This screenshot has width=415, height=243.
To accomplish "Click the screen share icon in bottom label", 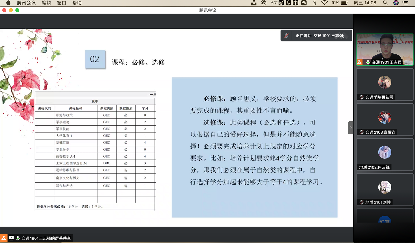I will 12,238.
